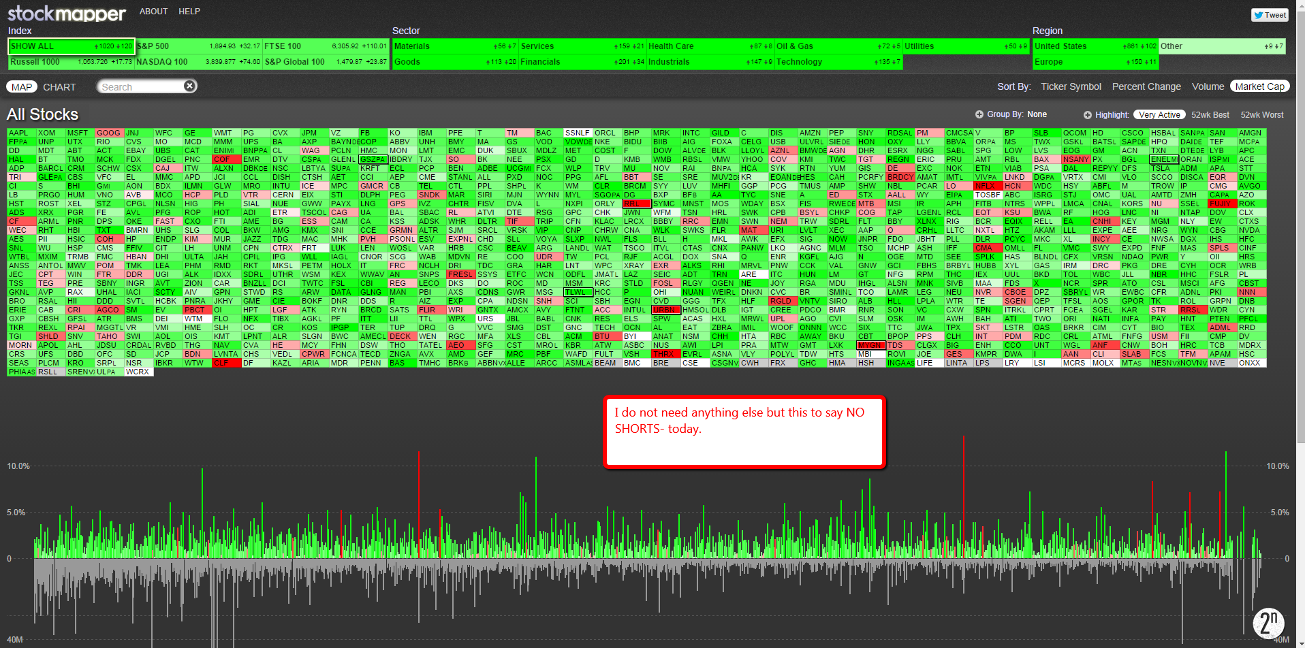Image resolution: width=1305 pixels, height=648 pixels.
Task: Click the CSCO stock tile
Action: 1134,133
